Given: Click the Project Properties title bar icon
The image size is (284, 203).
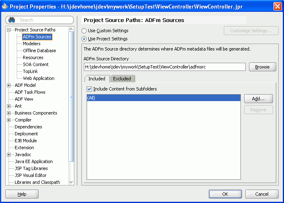Looking at the screenshot, I should (x=5, y=7).
